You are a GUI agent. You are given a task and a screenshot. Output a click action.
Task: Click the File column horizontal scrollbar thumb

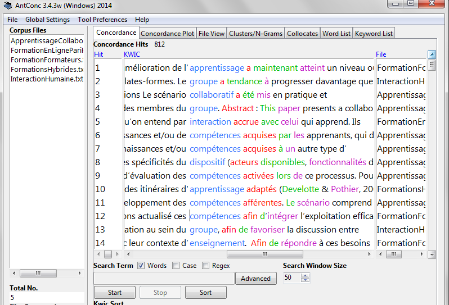click(394, 254)
